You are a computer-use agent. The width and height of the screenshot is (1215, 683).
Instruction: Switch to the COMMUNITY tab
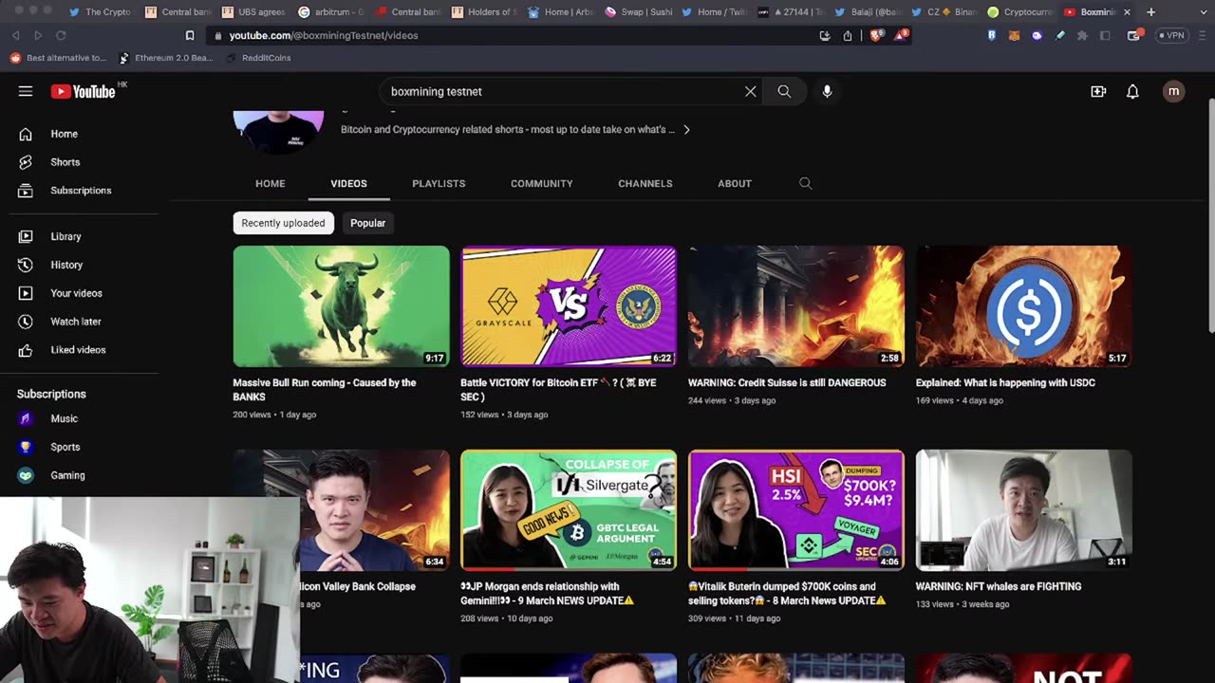542,183
